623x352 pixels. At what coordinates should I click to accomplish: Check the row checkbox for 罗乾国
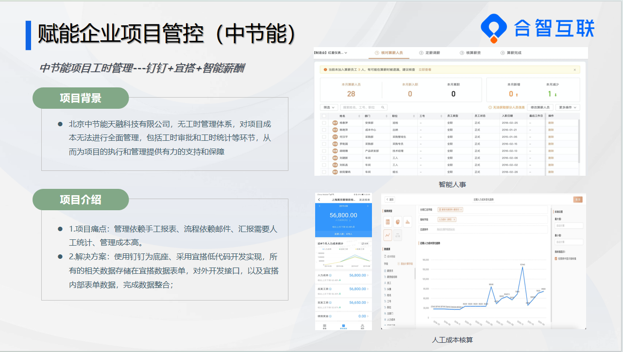coord(324,144)
